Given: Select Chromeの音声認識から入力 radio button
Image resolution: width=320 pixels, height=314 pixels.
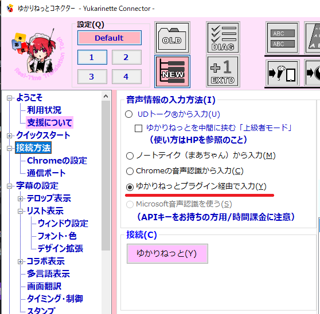Looking at the screenshot, I should [x=130, y=171].
